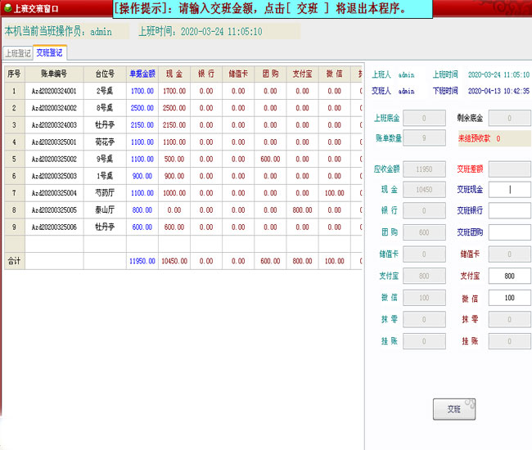Viewport: 532px width, 450px height.
Task: Click table cell 芍药厅
Action: point(105,193)
